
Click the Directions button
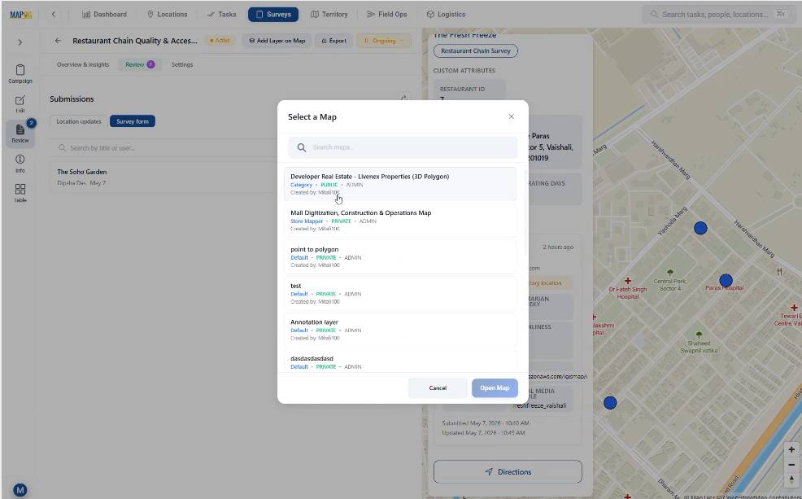(508, 472)
